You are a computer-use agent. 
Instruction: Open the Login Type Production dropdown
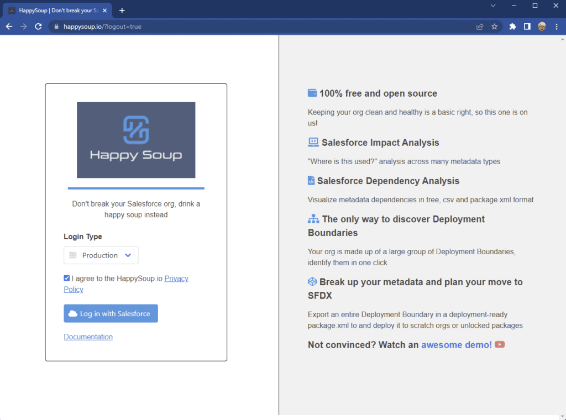pyautogui.click(x=101, y=255)
